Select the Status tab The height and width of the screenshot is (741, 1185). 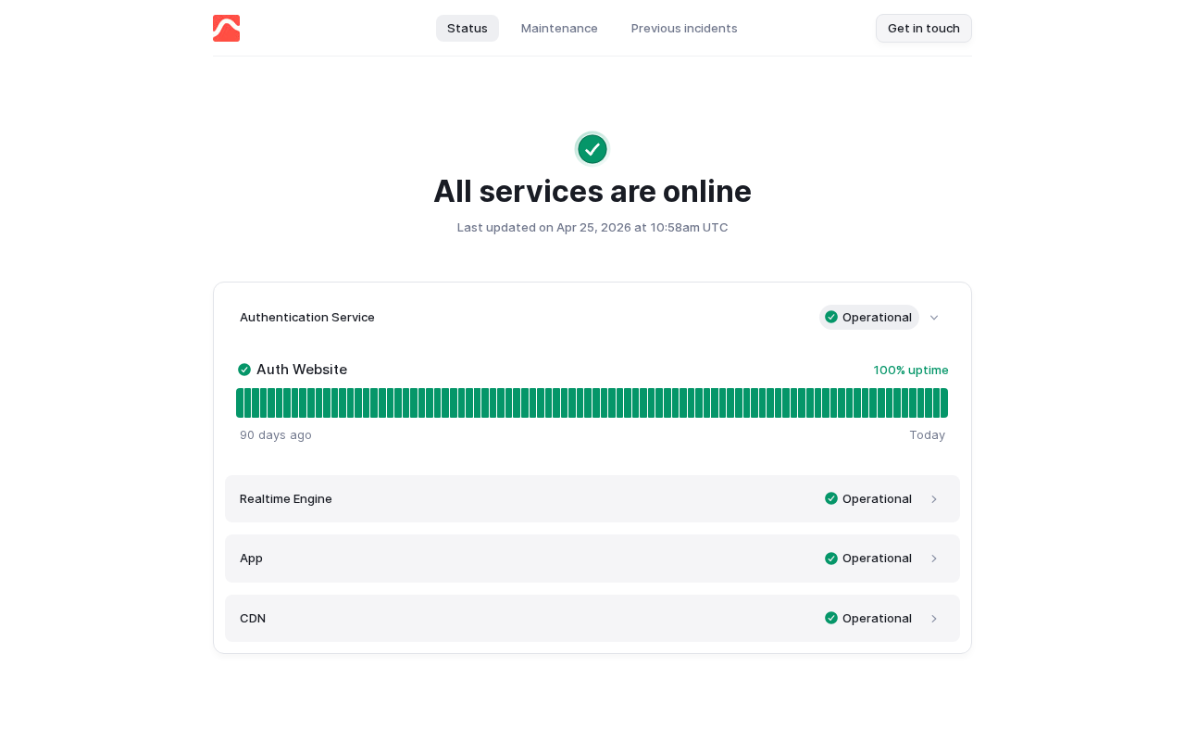pyautogui.click(x=468, y=28)
